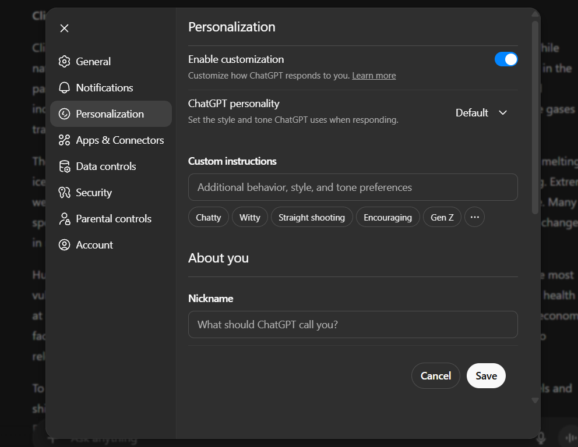Click the Data controls database icon
Viewport: 578px width, 447px height.
click(65, 166)
